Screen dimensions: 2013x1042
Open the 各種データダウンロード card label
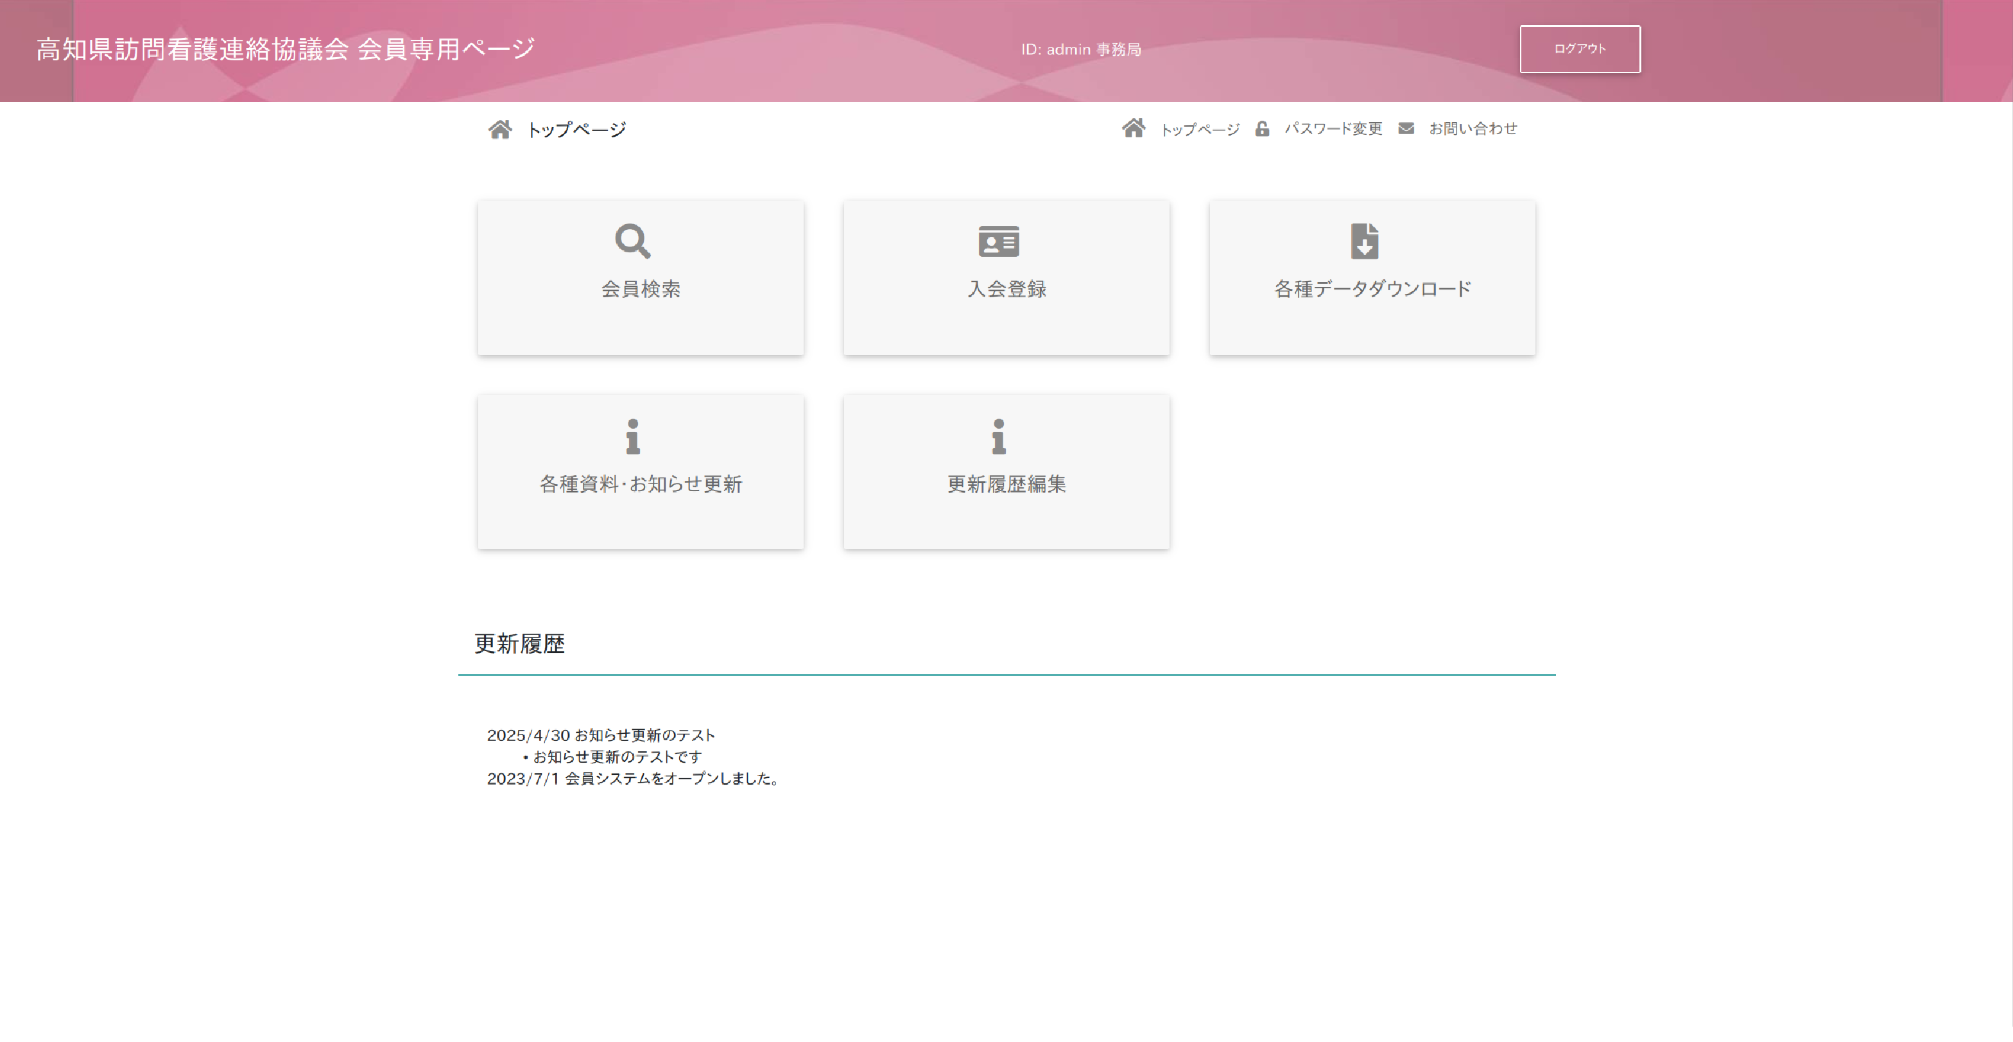1372,288
